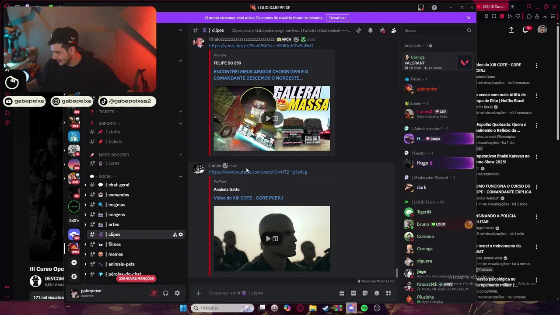Add a channel to SOCIAL category

(x=181, y=176)
